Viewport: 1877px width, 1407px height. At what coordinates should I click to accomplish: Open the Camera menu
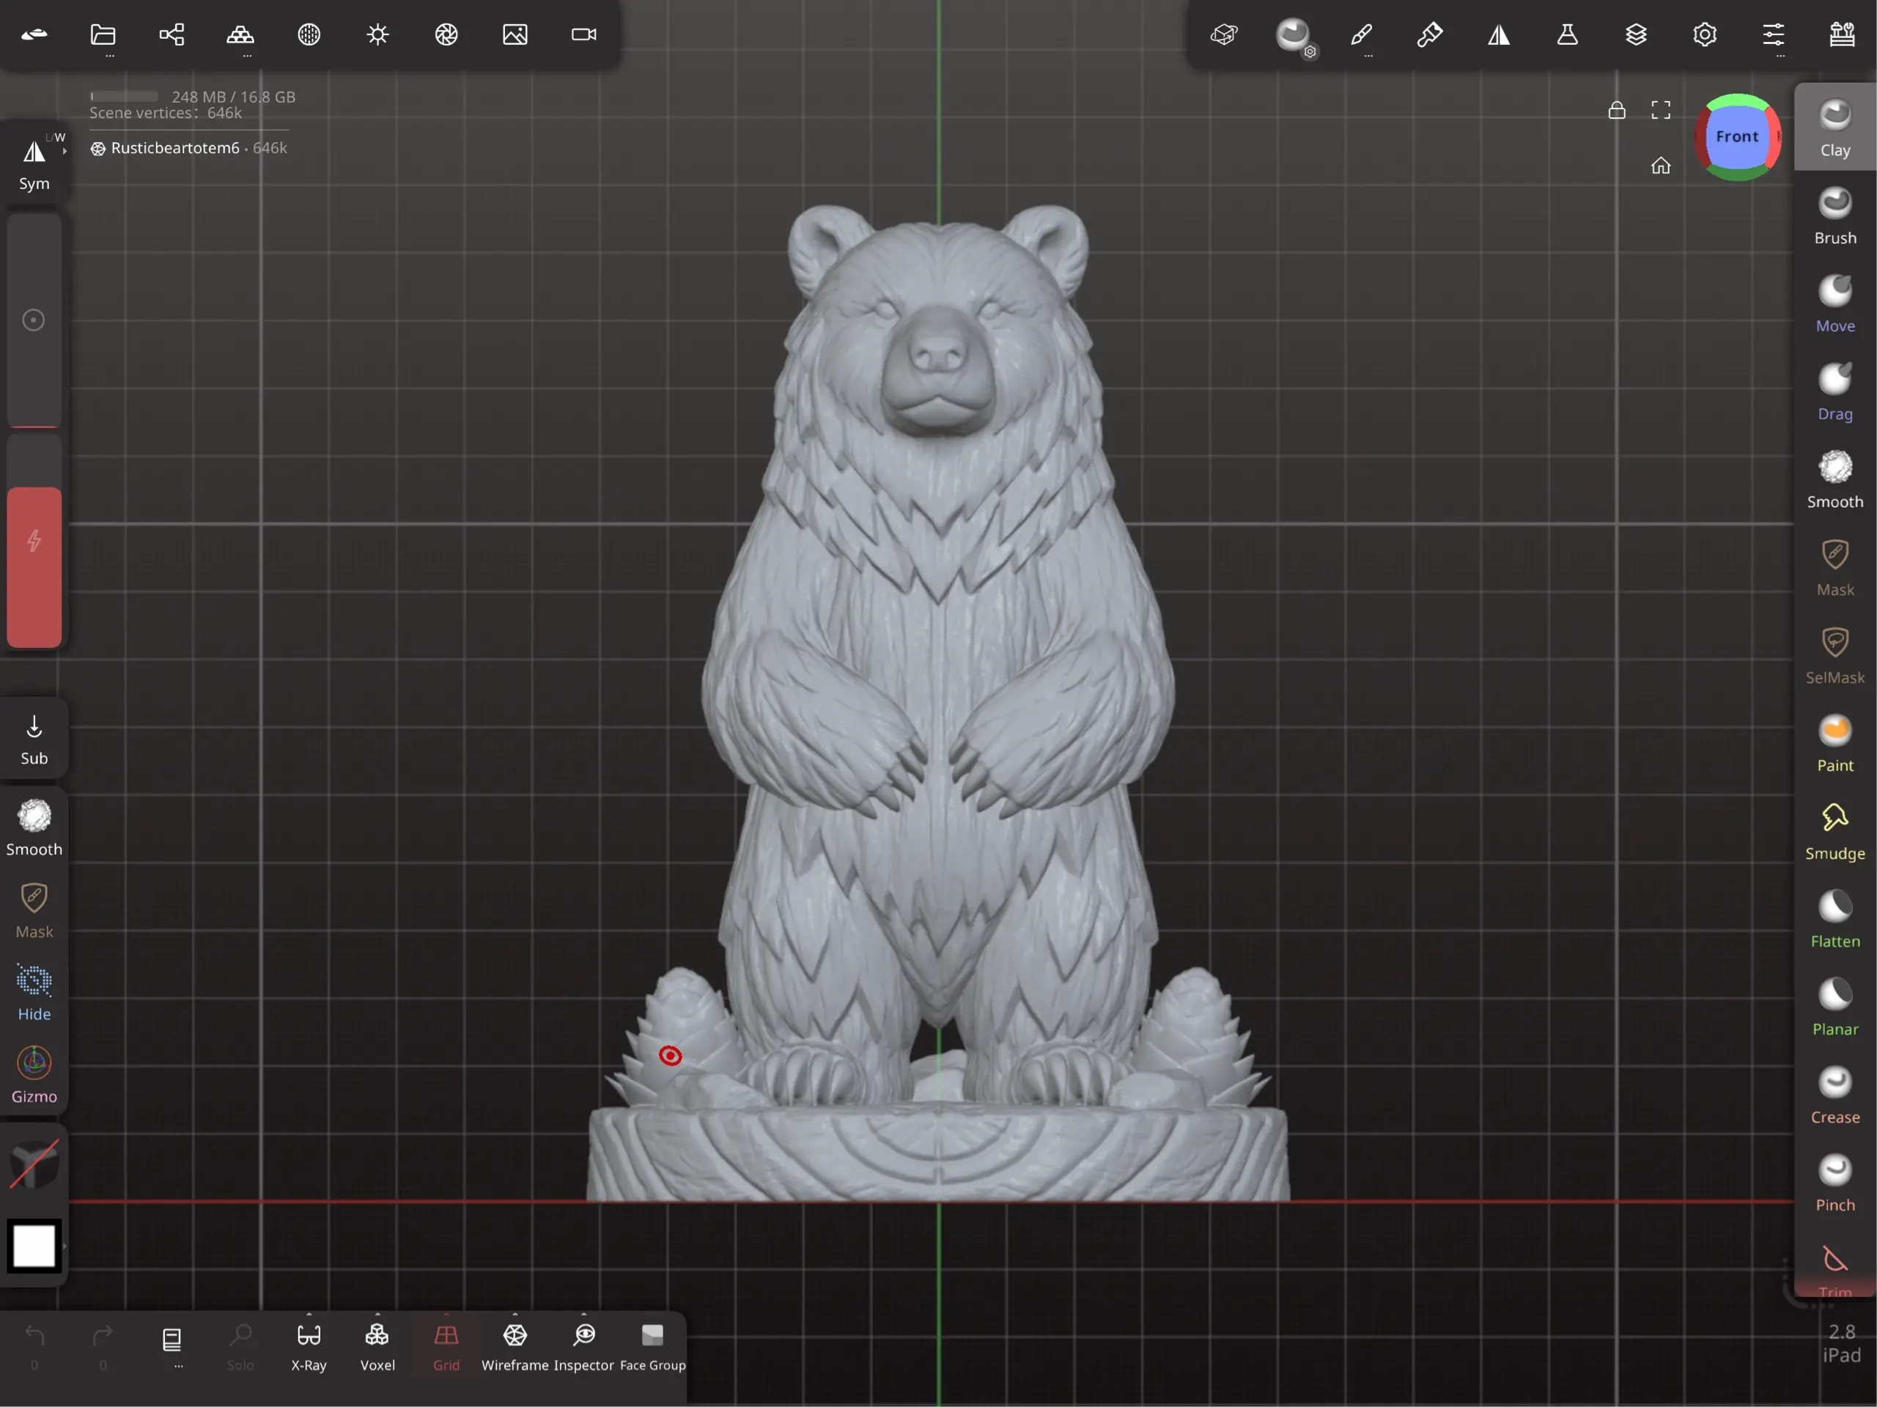click(584, 34)
